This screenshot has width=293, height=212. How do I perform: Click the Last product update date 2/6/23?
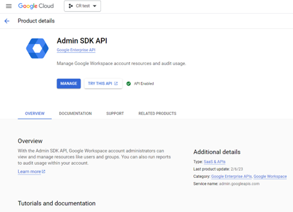(237, 169)
